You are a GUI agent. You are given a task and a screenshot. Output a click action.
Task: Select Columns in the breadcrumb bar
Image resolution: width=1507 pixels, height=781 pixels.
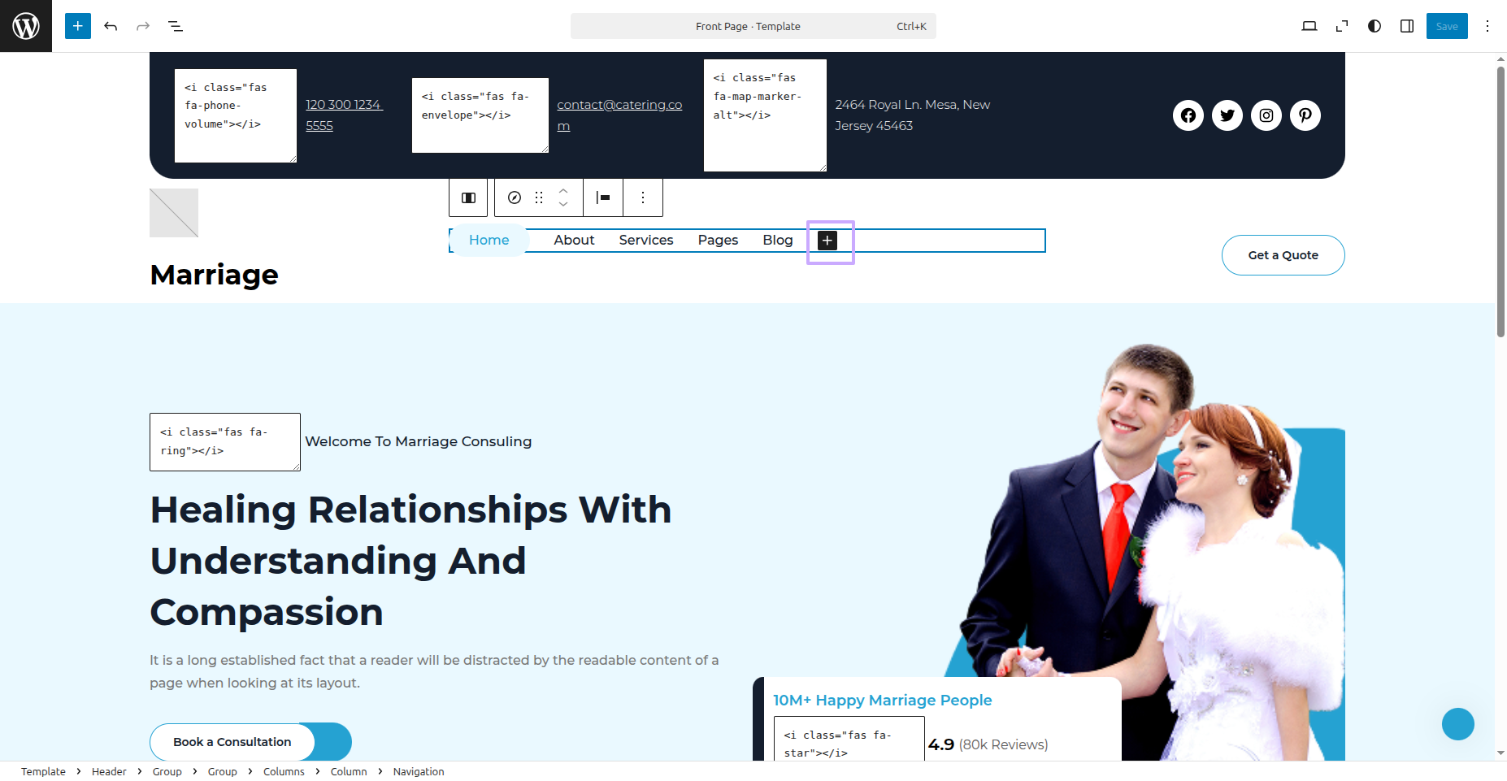tap(284, 771)
